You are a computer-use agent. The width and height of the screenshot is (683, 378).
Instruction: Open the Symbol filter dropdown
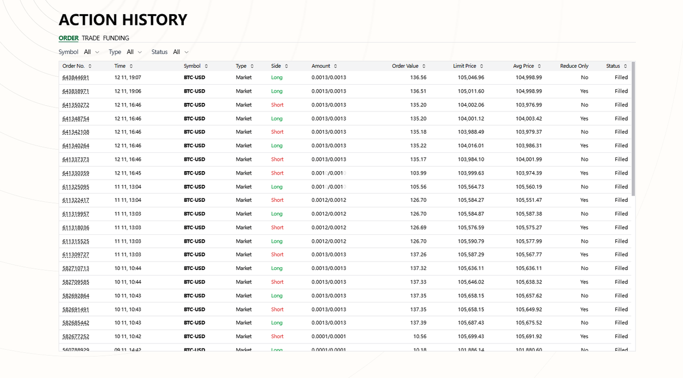click(x=91, y=52)
